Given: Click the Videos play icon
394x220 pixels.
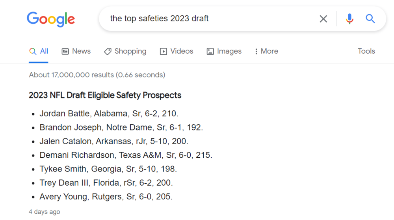Looking at the screenshot, I should click(164, 51).
